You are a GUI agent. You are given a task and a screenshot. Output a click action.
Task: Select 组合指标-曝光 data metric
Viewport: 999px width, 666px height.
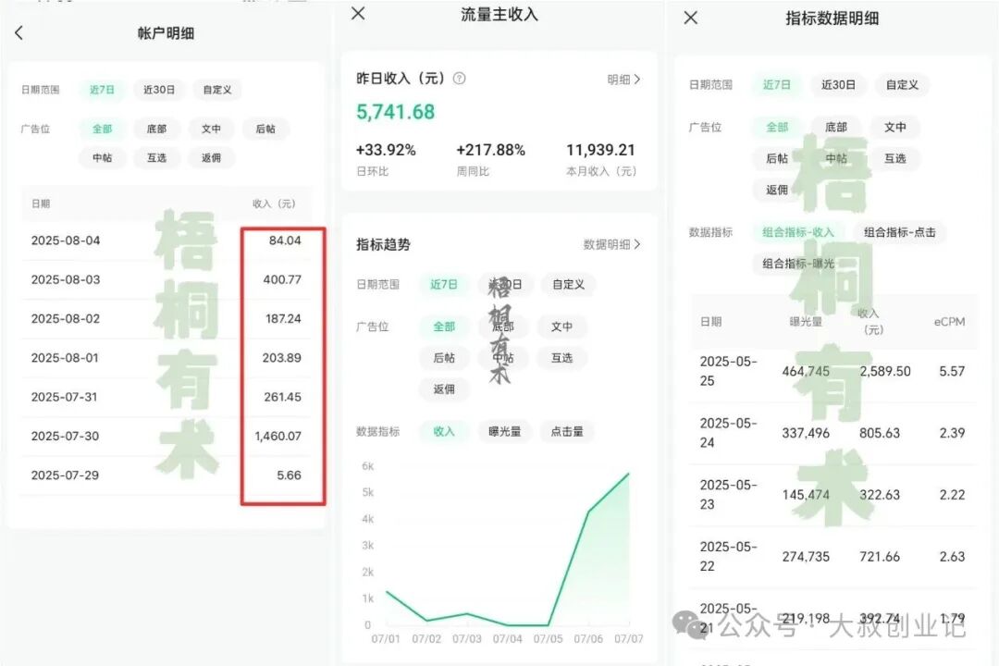(797, 264)
